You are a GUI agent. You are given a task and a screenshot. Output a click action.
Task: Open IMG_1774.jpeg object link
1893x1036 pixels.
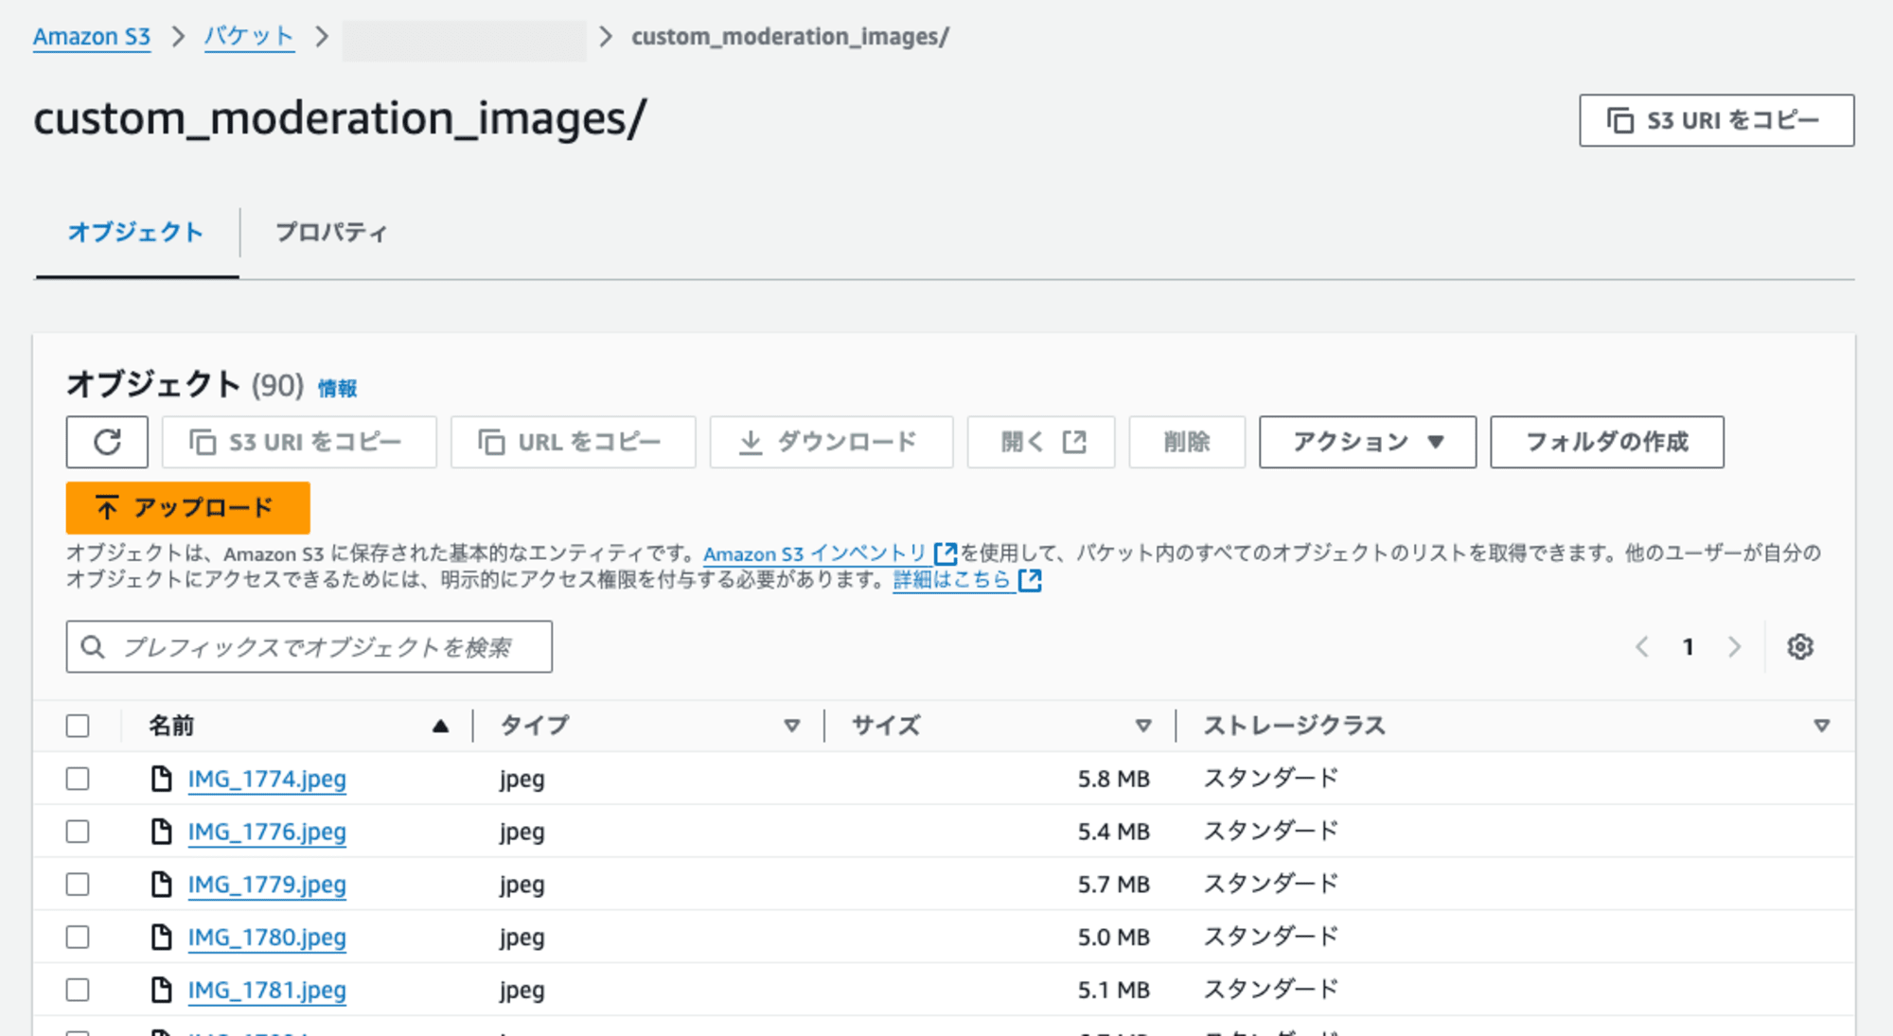point(267,779)
